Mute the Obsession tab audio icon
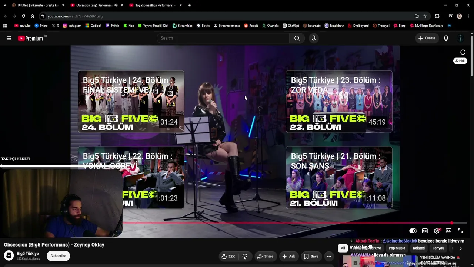The height and width of the screenshot is (267, 474). 116,5
